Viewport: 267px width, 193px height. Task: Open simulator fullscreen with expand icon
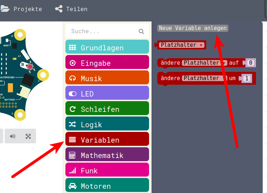[x=28, y=136]
